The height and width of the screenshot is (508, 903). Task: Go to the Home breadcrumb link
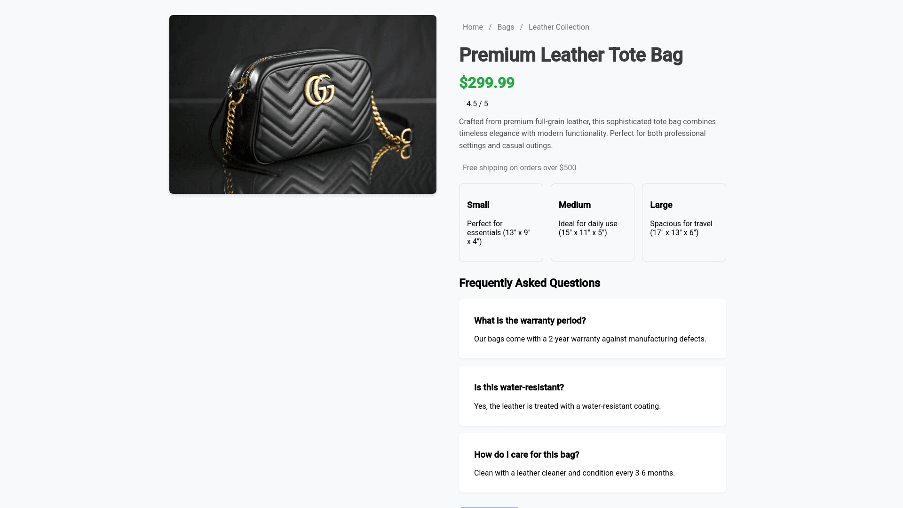(473, 27)
